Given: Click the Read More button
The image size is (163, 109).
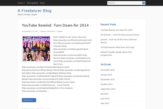Looking at the screenshot, I should tap(29, 100).
